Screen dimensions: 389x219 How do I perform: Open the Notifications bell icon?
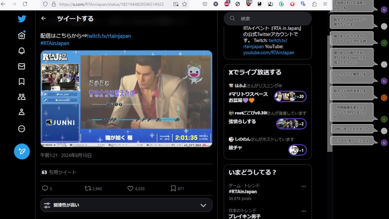(22, 51)
